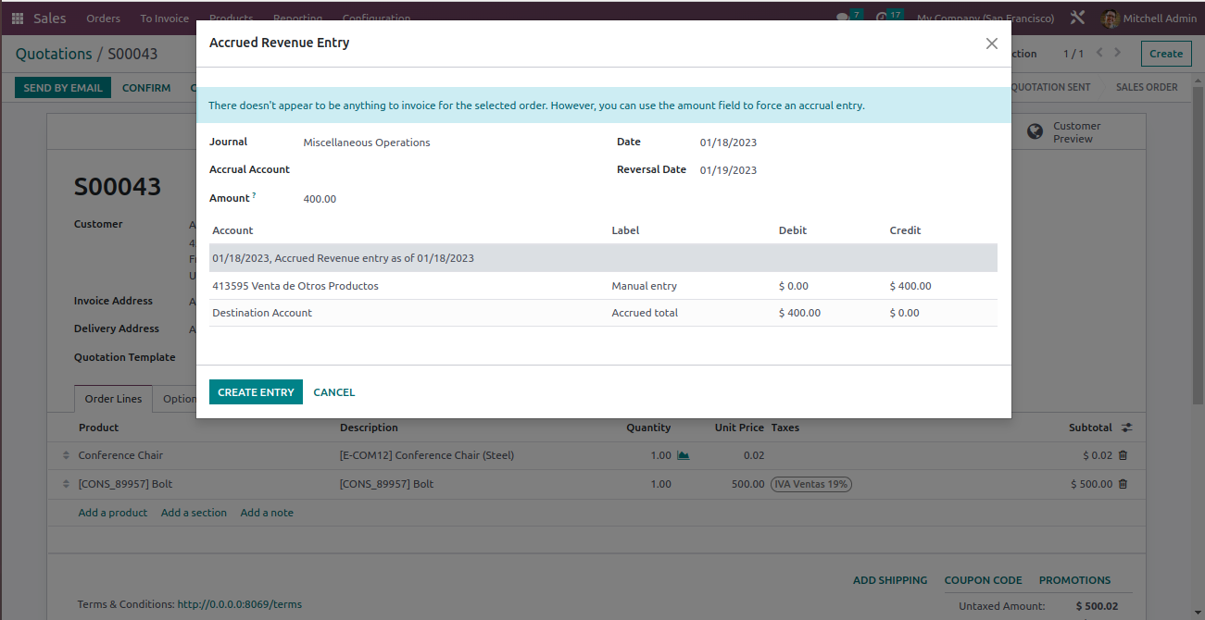Click Add a section link
1205x620 pixels.
tap(194, 513)
